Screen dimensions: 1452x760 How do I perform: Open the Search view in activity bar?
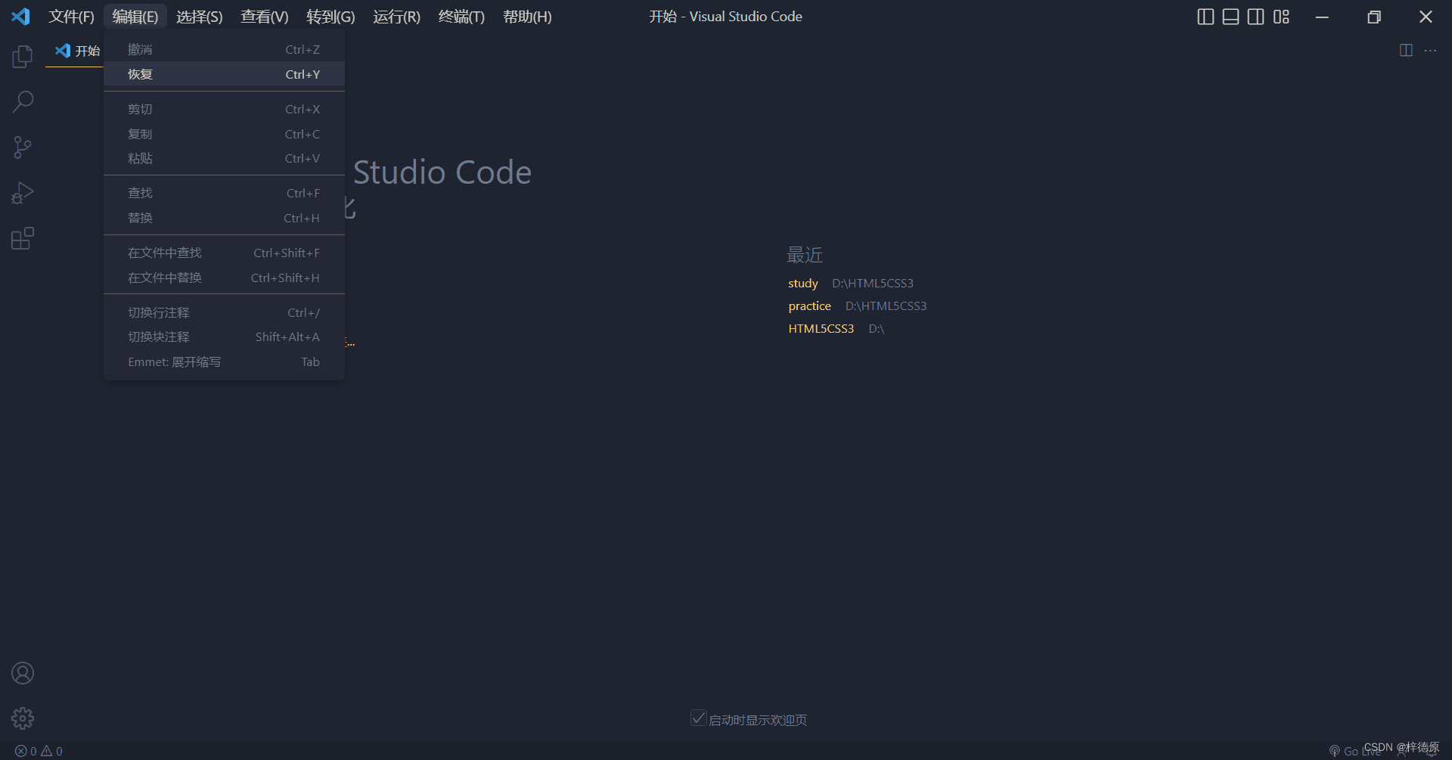tap(23, 102)
